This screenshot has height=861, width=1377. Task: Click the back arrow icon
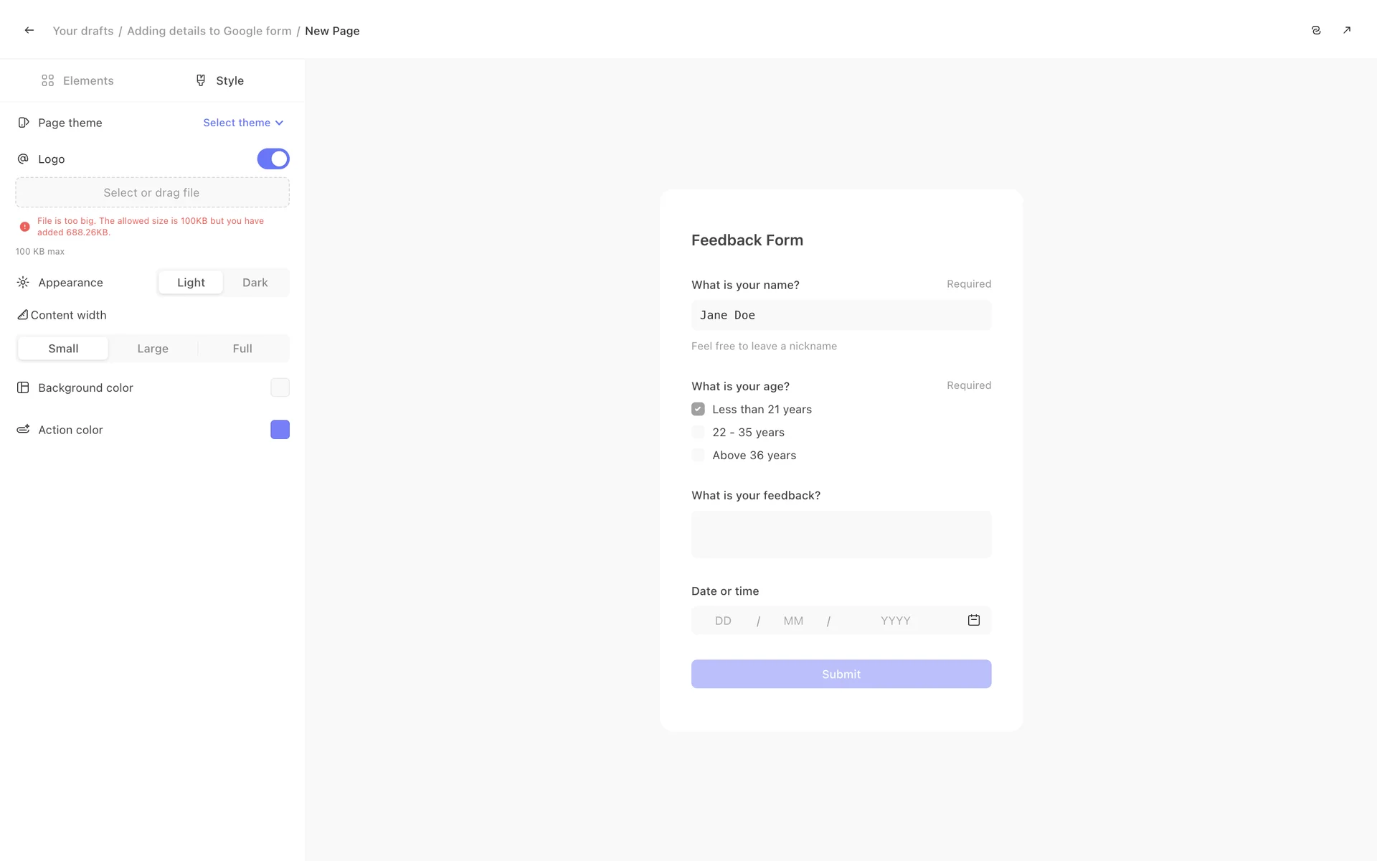[29, 30]
